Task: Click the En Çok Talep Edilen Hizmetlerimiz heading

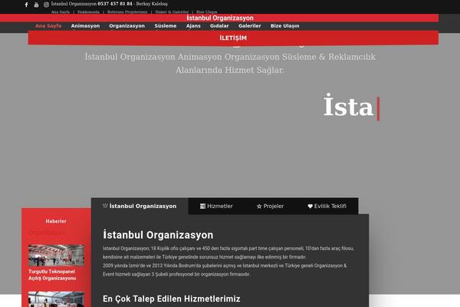Action: pos(172,299)
